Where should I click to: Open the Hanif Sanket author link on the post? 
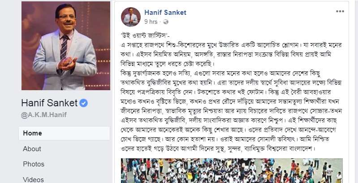165,13
